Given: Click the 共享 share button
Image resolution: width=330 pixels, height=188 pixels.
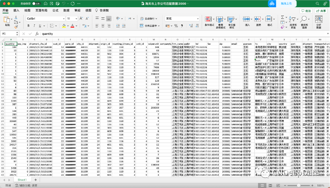Looking at the screenshot, I should (x=321, y=11).
